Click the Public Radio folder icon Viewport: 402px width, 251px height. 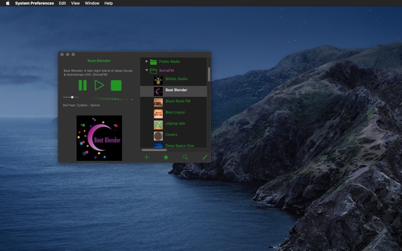pos(153,62)
